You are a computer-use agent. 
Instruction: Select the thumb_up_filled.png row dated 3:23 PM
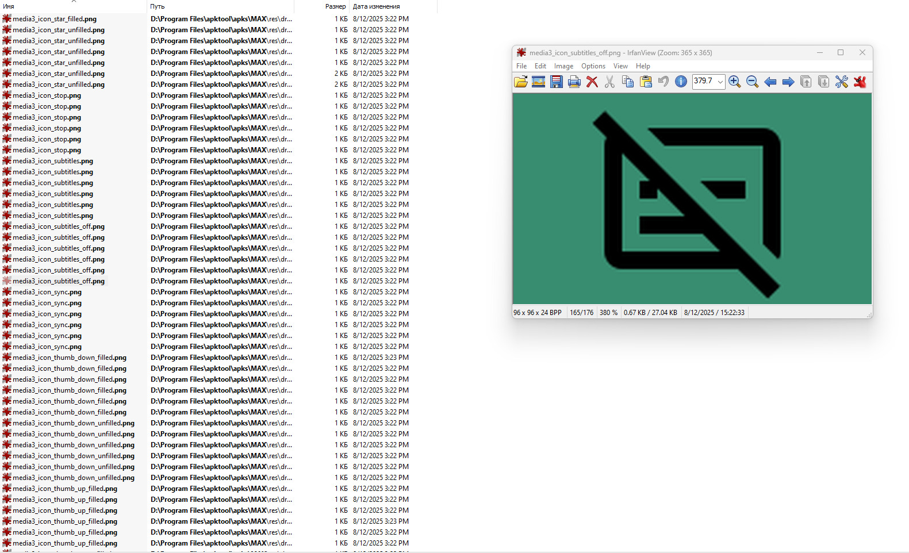pyautogui.click(x=65, y=521)
